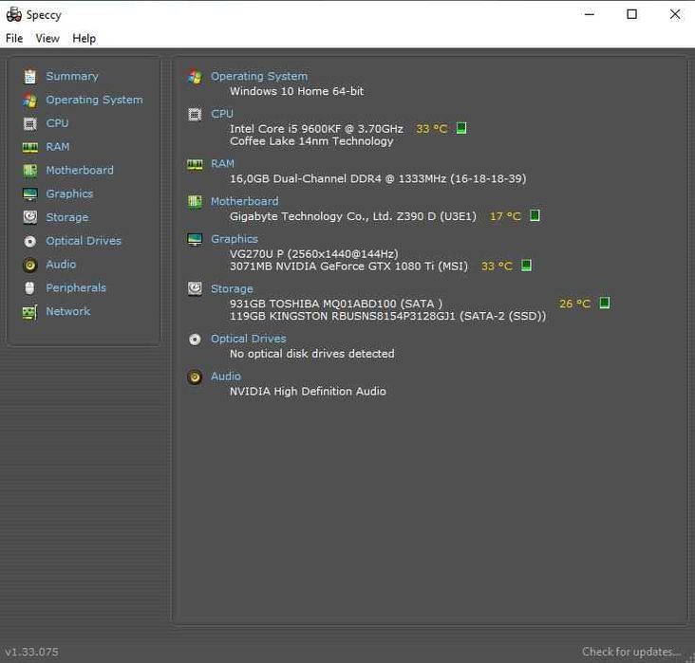This screenshot has width=695, height=663.
Task: Click the green CPU temperature indicator
Action: coord(461,128)
